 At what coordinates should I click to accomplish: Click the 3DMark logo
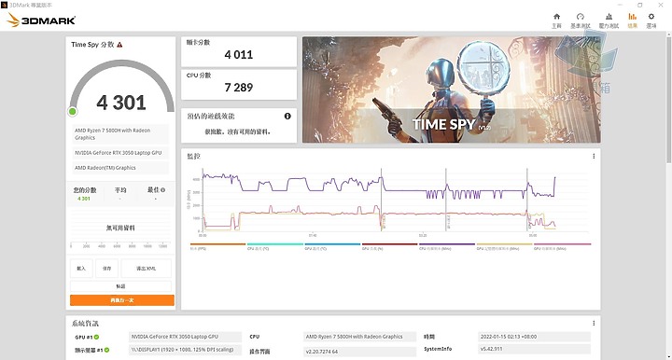tap(41, 21)
